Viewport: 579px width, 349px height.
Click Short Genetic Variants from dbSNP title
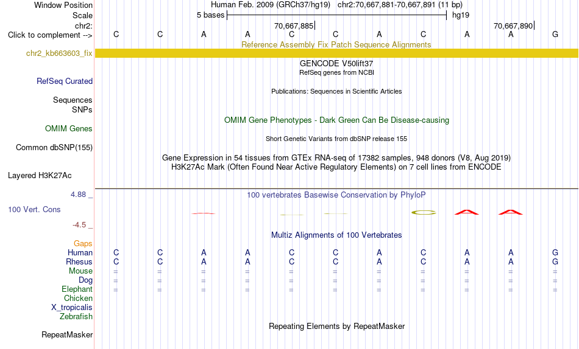pos(336,139)
